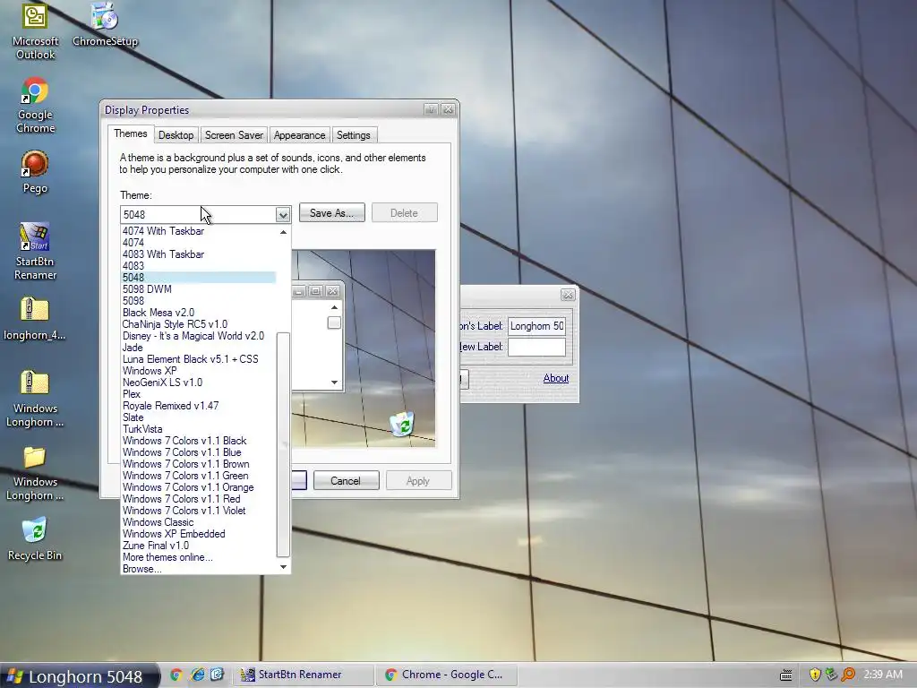
Task: Select the Windows Longhorn yellow folder icon
Action: pos(35,473)
